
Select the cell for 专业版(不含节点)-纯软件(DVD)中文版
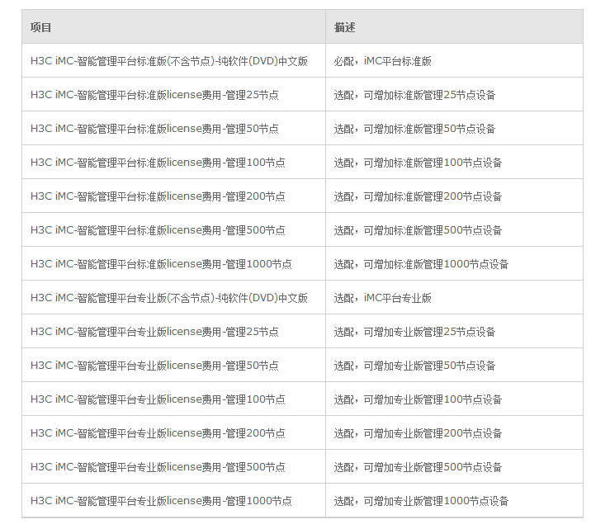pos(173,298)
